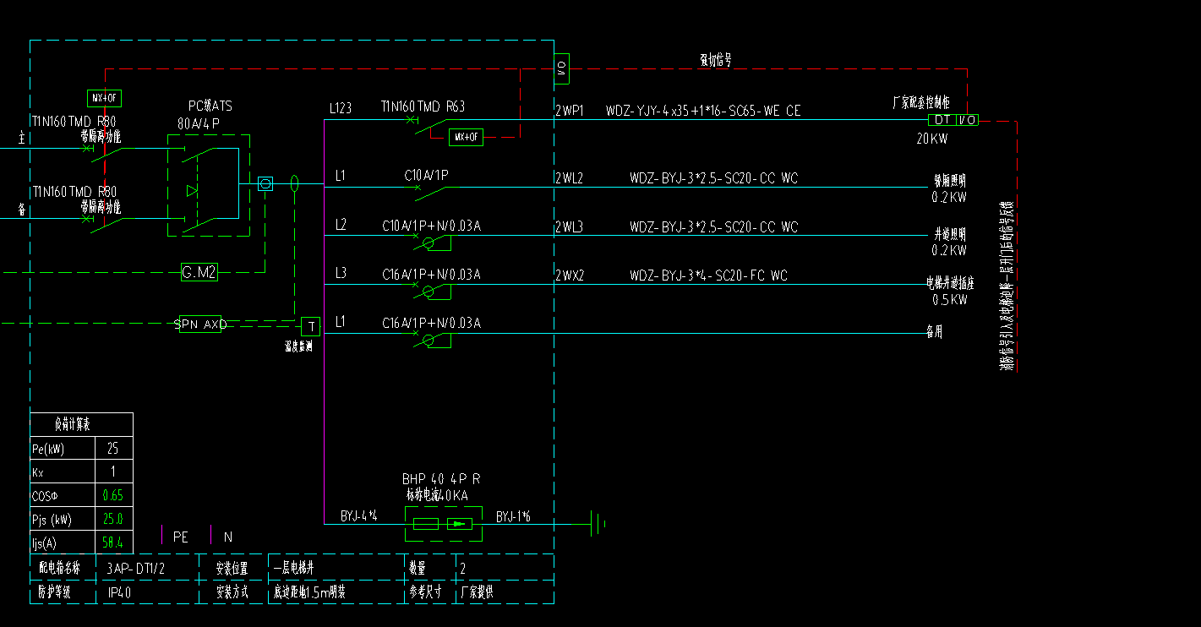Select the T temperature monitoring box
Image resolution: width=1201 pixels, height=627 pixels.
click(311, 326)
